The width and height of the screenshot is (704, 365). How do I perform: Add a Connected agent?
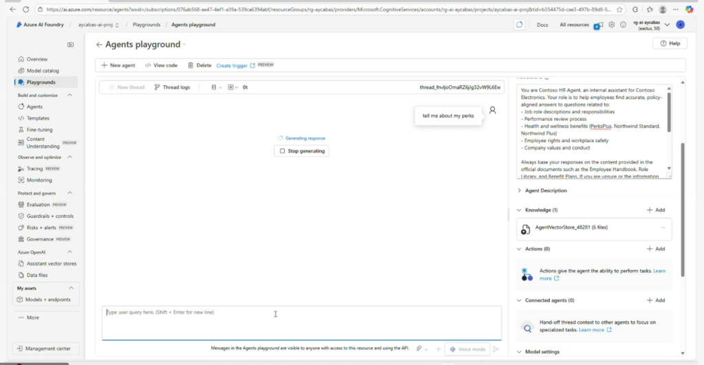pyautogui.click(x=656, y=300)
